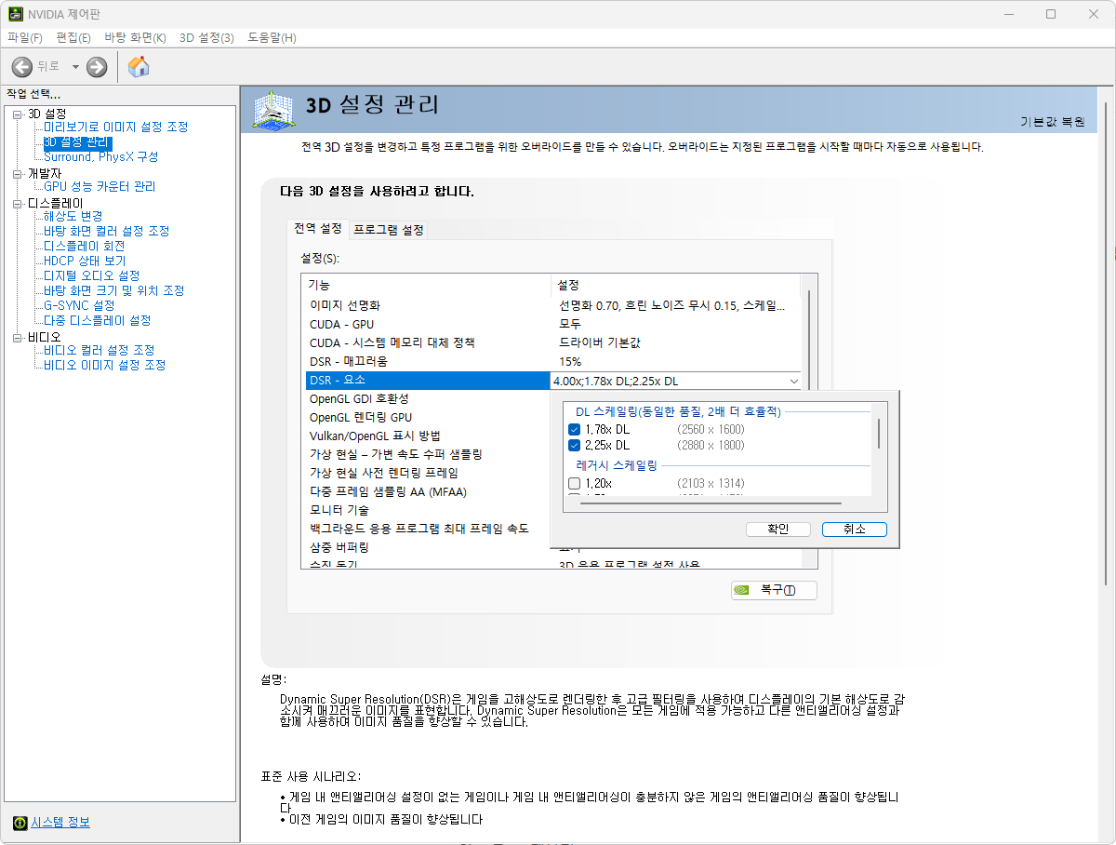
Task: Collapse the 디스플레이 tree node
Action: pyautogui.click(x=18, y=203)
